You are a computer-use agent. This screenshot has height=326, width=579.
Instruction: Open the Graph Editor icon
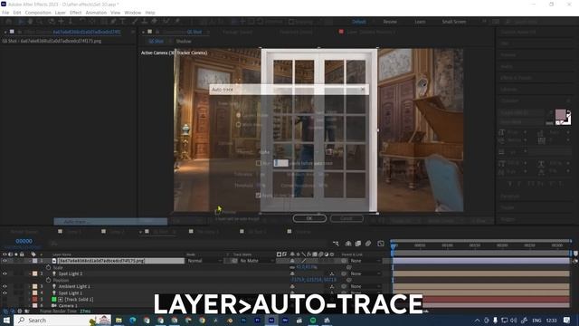pyautogui.click(x=381, y=244)
